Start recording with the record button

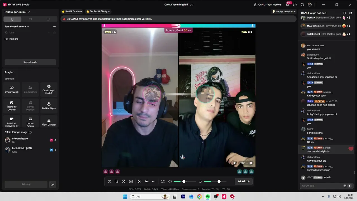[140, 181]
